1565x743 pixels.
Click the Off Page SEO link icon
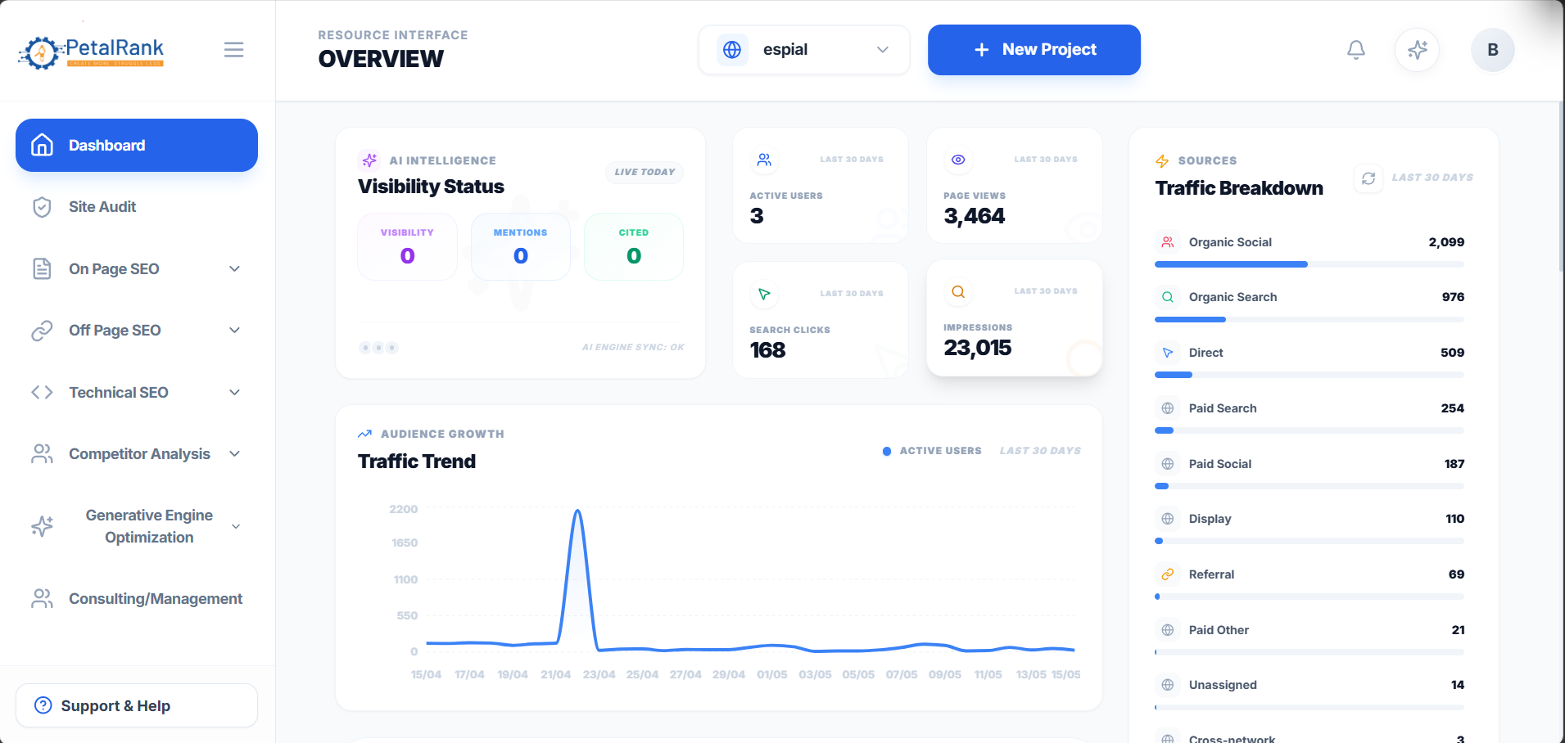(42, 331)
